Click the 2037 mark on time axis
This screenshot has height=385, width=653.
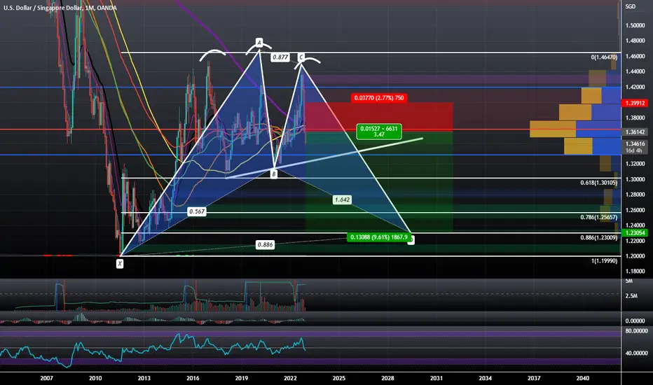point(534,378)
